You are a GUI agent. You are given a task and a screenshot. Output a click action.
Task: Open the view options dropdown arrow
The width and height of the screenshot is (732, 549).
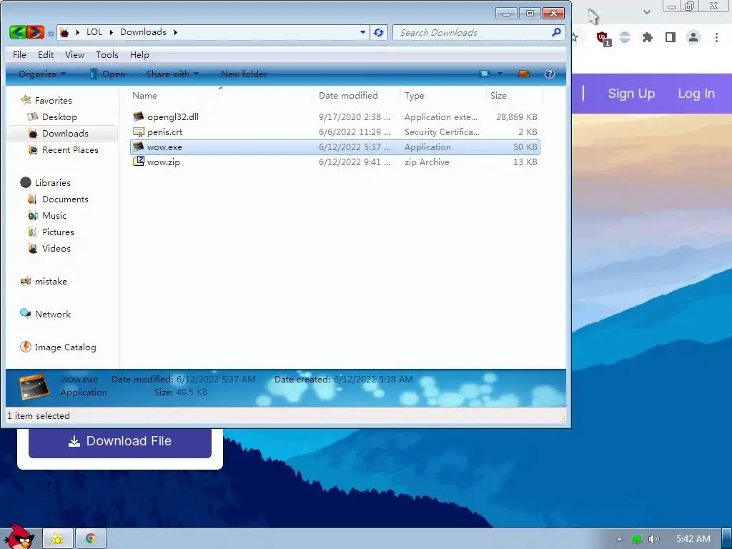pos(500,74)
